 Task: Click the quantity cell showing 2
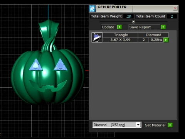pyautogui.click(x=143, y=40)
